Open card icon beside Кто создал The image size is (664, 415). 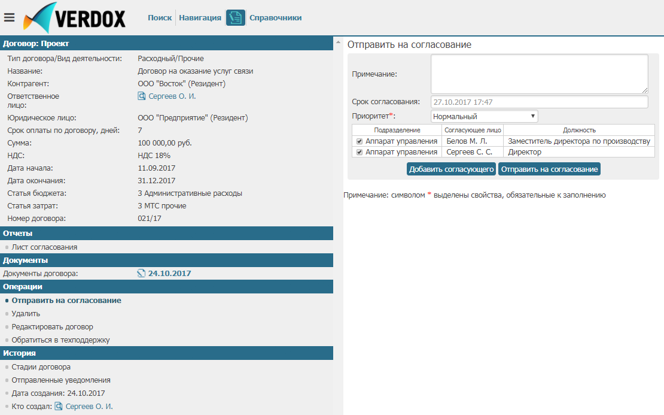click(59, 406)
